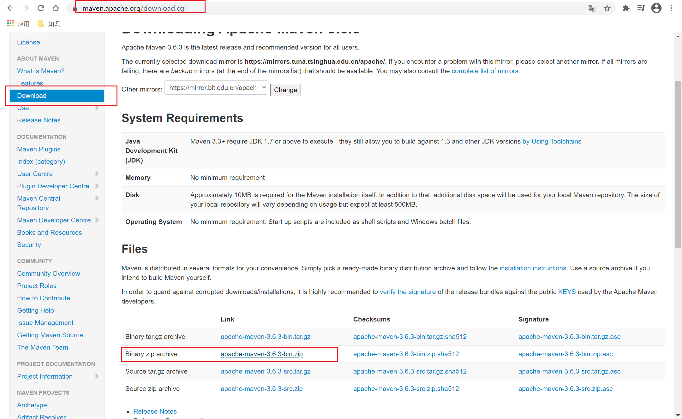
Task: Open the extensions puzzle icon
Action: click(626, 8)
